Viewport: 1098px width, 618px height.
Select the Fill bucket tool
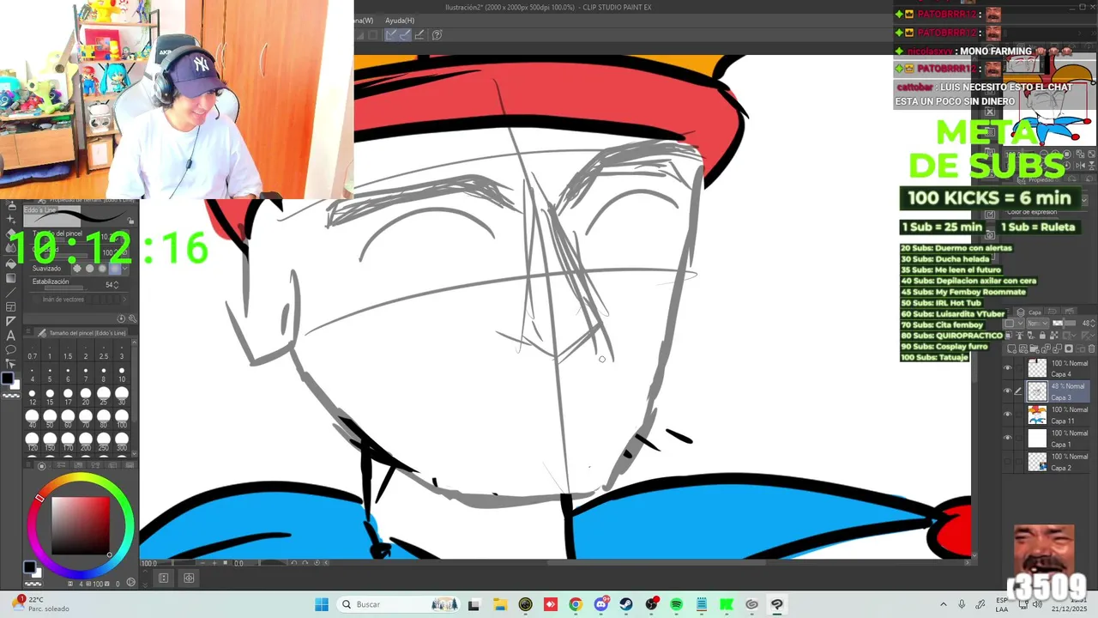coord(11,264)
